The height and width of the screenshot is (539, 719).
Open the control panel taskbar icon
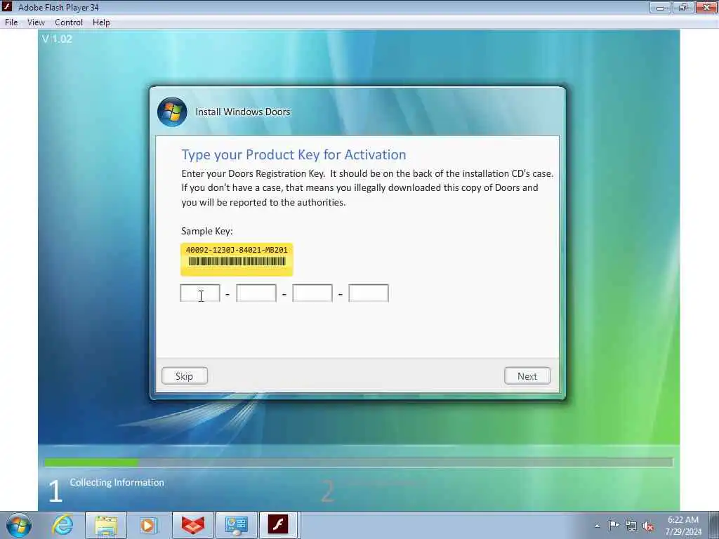coord(236,525)
